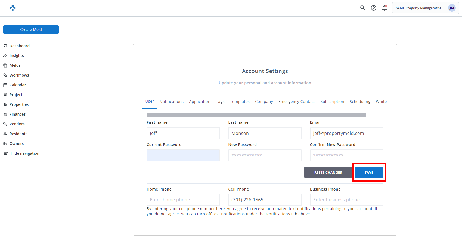Focus the New Password field
Image resolution: width=462 pixels, height=241 pixels.
coord(265,155)
